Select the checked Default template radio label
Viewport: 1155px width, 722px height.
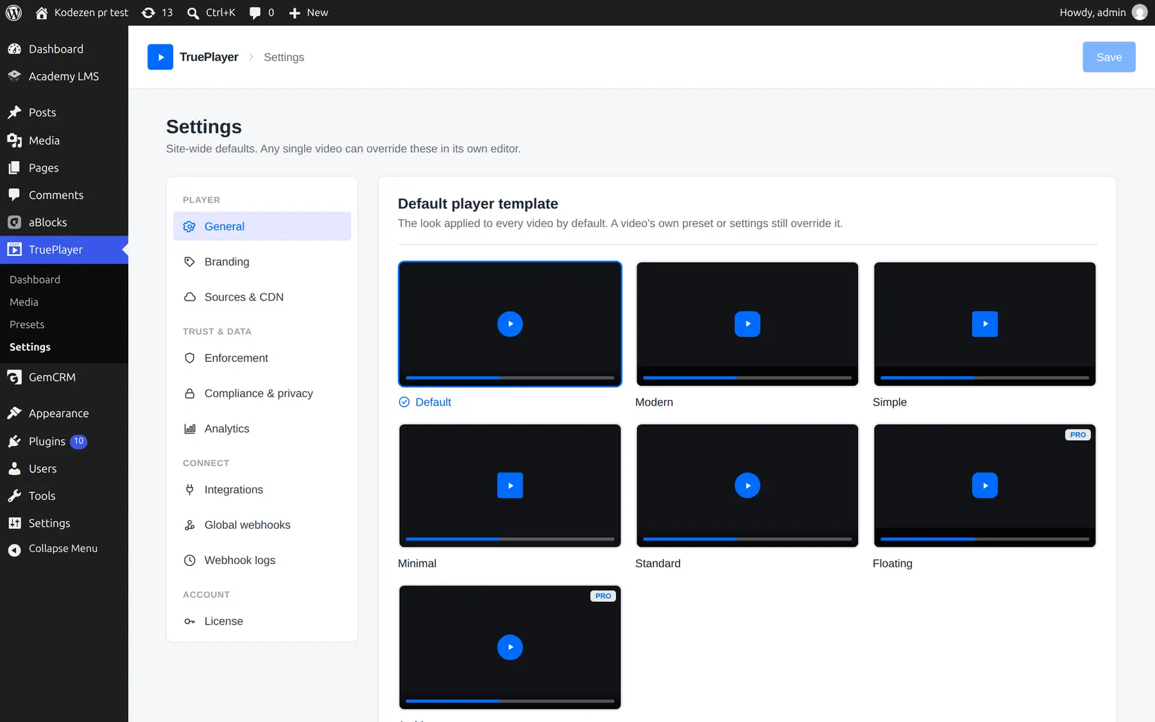(425, 402)
